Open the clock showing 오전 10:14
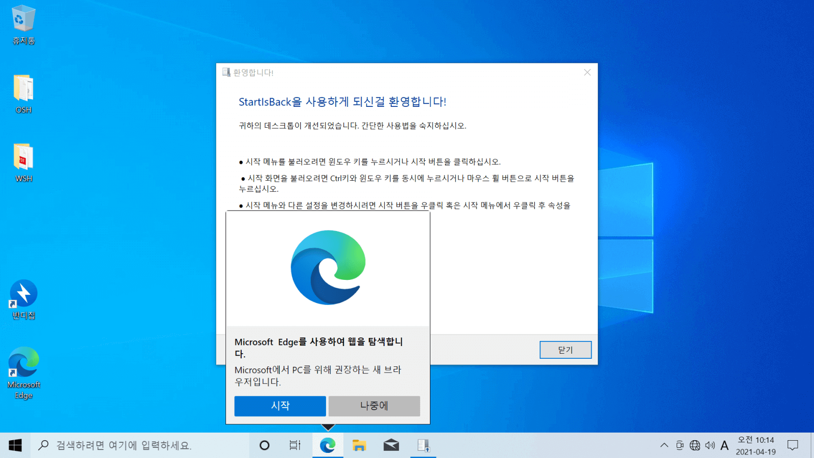 [755, 445]
